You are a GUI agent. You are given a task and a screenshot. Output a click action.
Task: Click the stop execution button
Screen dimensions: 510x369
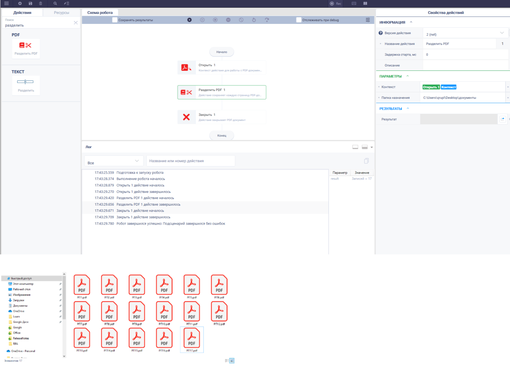pyautogui.click(x=215, y=20)
